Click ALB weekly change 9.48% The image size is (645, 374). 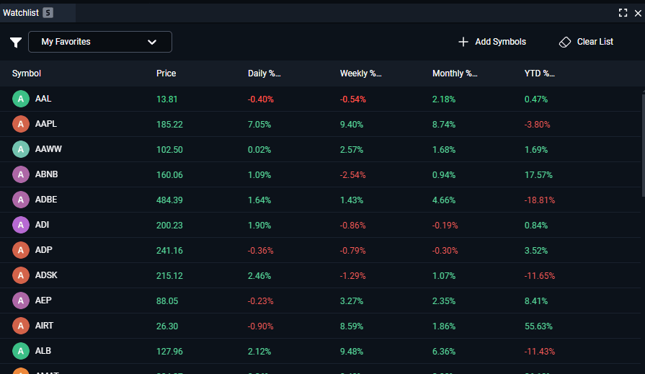352,352
